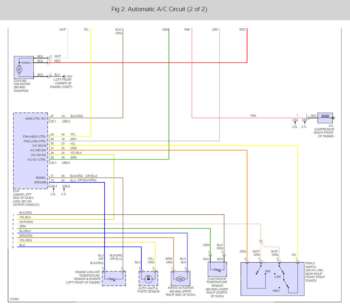Click the 'A/C MID SW' label
This screenshot has height=308, width=350.
tap(38, 150)
